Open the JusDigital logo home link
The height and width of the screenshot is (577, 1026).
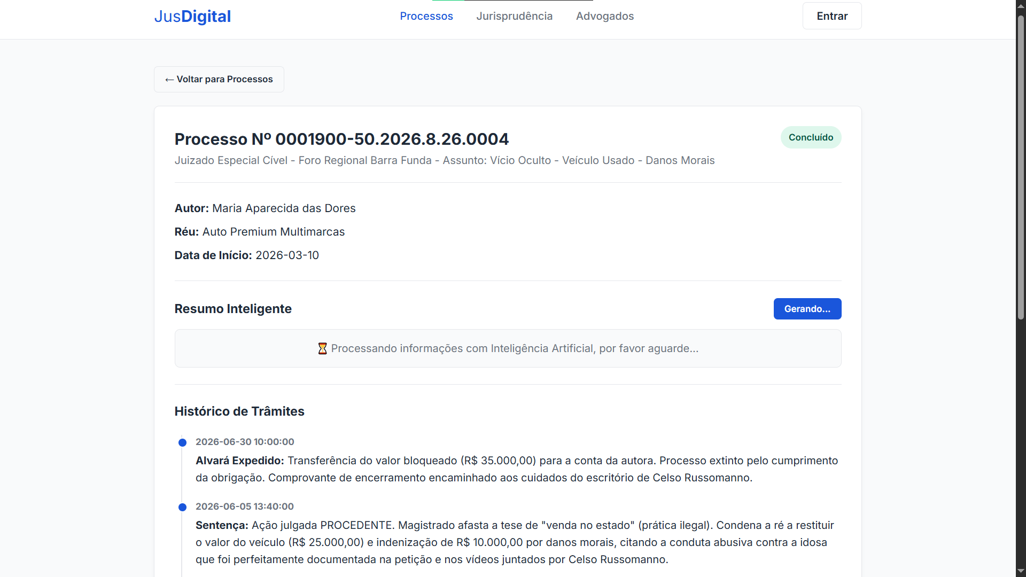(192, 16)
